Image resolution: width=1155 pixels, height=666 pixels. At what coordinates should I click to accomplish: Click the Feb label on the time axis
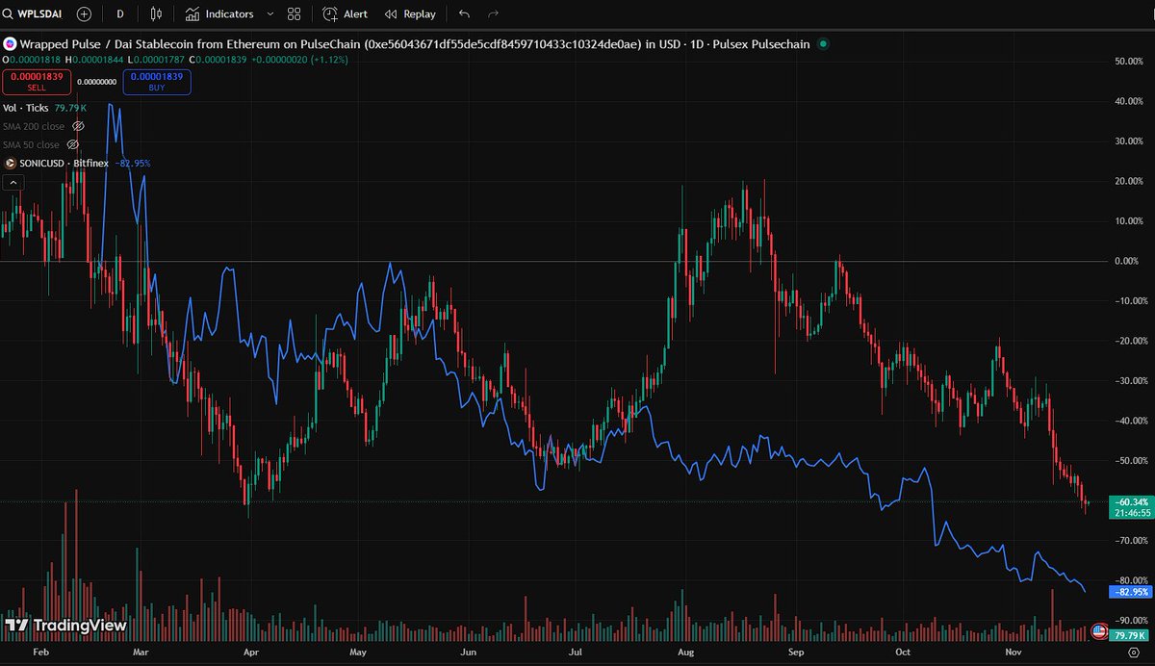coord(39,652)
